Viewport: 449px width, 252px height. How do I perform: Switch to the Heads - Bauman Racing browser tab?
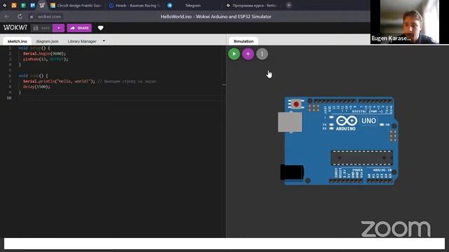point(135,6)
